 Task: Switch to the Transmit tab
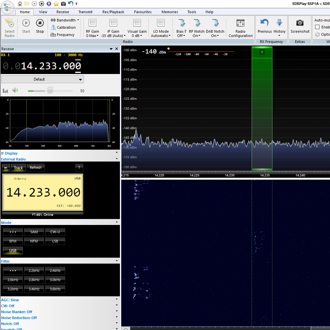pos(86,12)
